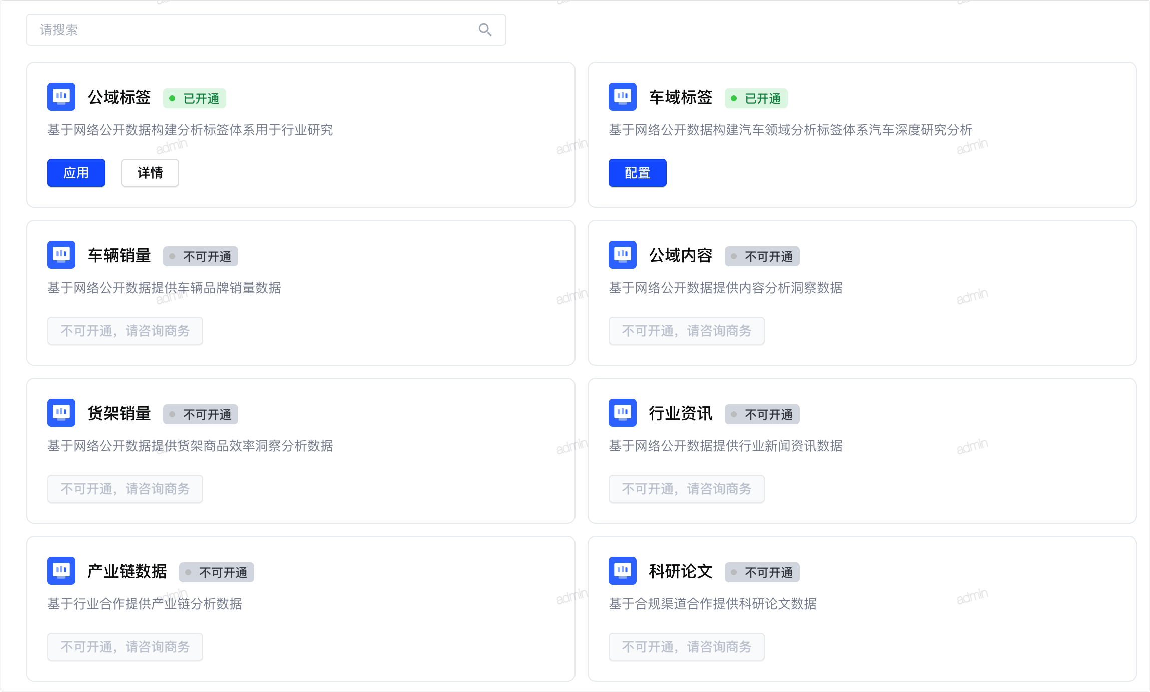
Task: Focus the 请搜索 search field
Action: pos(266,30)
